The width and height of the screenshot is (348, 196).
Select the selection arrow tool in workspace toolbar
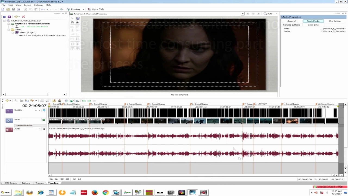(72, 19)
